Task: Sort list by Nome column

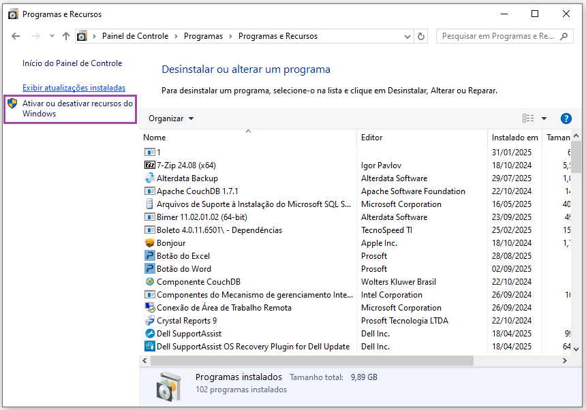Action: (x=249, y=138)
